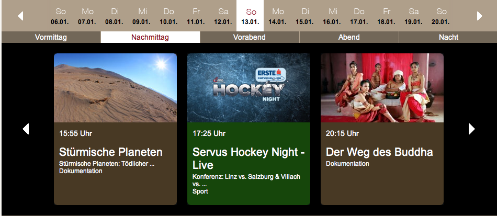Viewport: 497px width, 216px height.
Task: Open the Hockey Night thumbnail image
Action: tap(249, 88)
